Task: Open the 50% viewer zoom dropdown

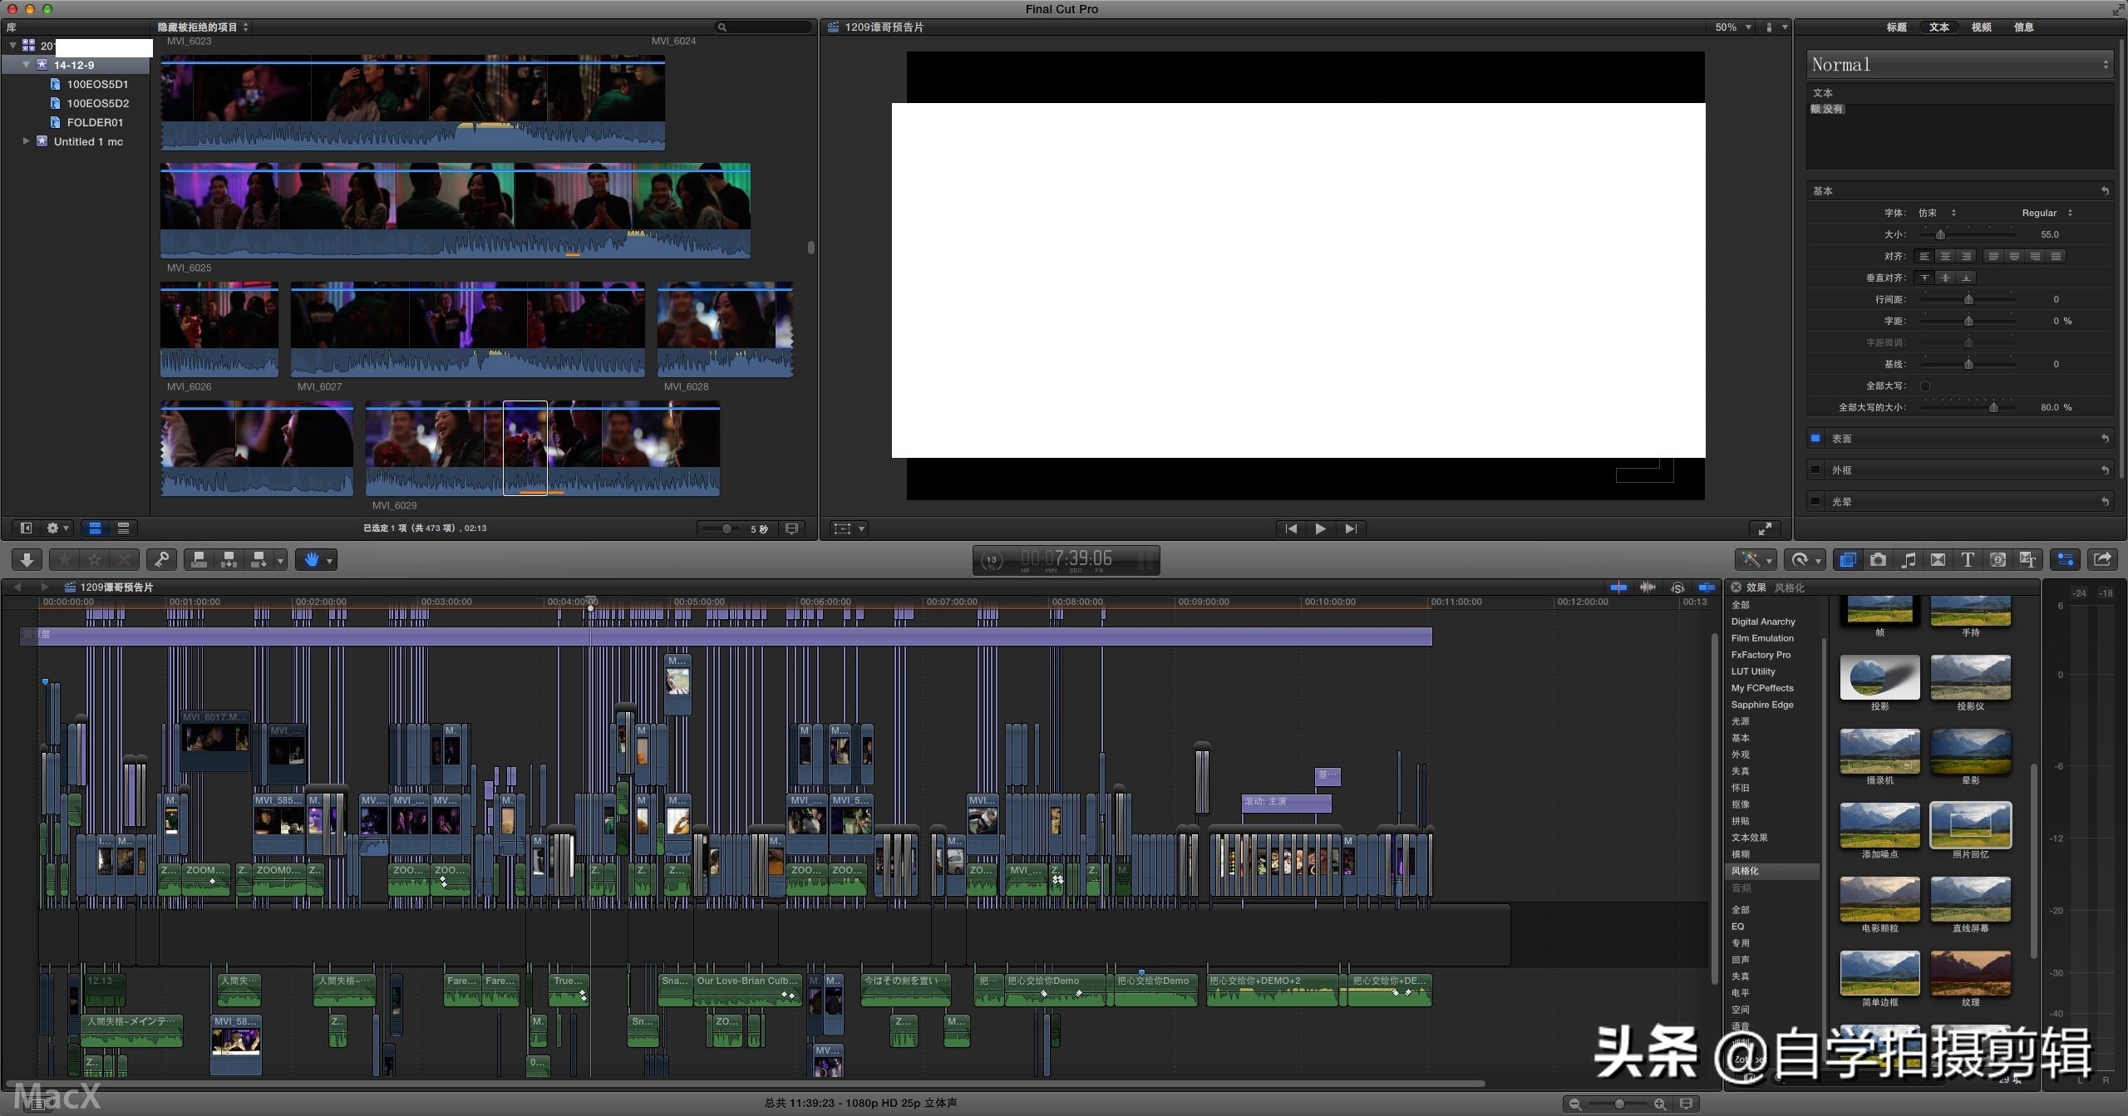Action: click(x=1733, y=27)
